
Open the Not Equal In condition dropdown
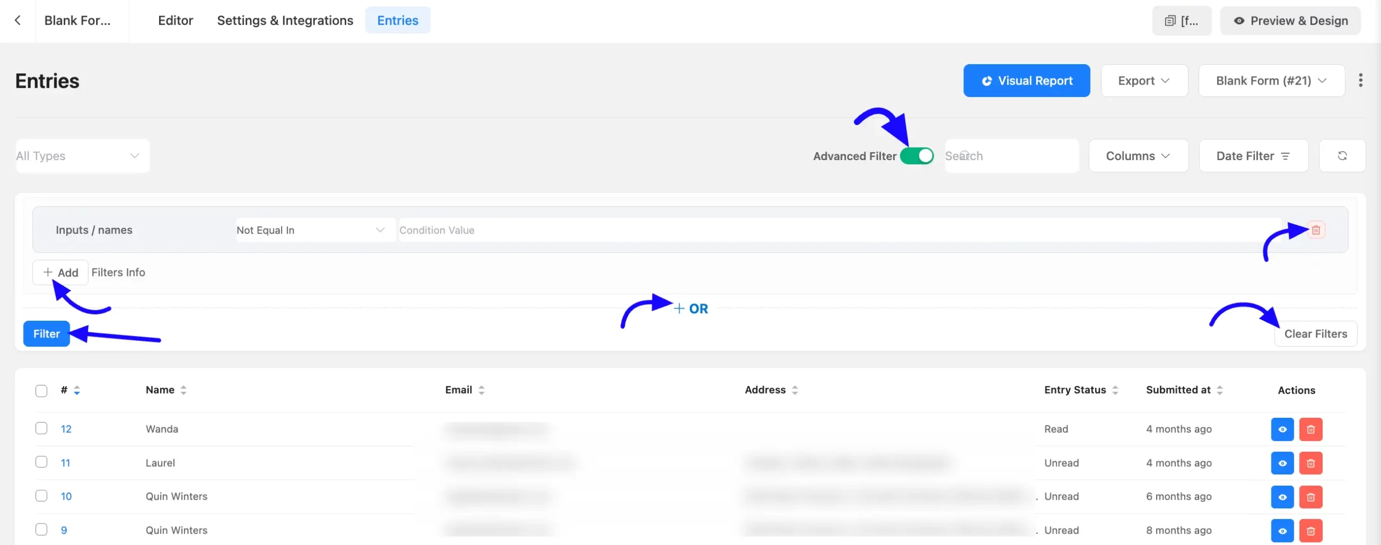click(316, 230)
